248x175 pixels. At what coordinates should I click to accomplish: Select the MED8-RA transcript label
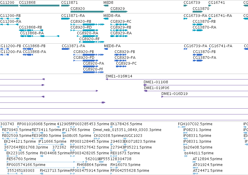[112, 16]
